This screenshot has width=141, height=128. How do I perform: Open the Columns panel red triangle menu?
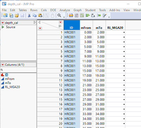[3, 65]
